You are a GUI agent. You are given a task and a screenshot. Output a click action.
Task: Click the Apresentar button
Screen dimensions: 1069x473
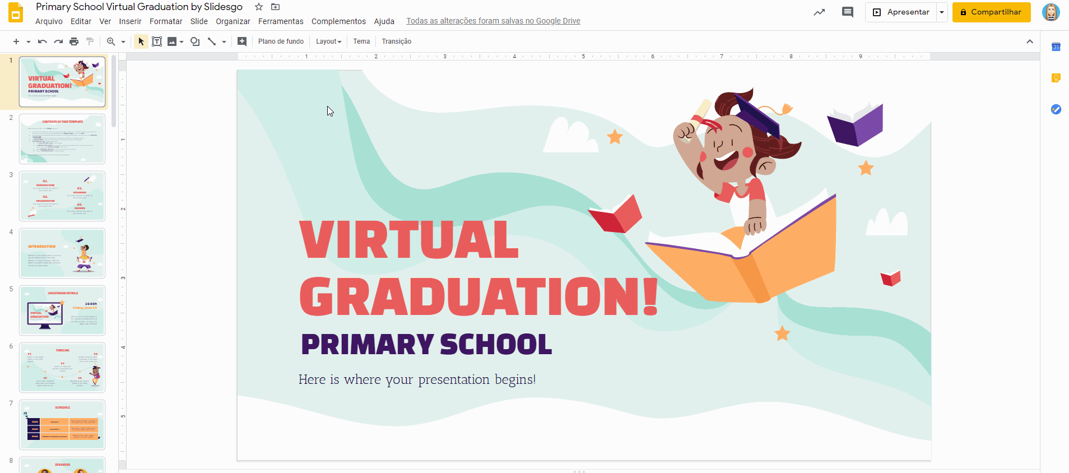[901, 12]
